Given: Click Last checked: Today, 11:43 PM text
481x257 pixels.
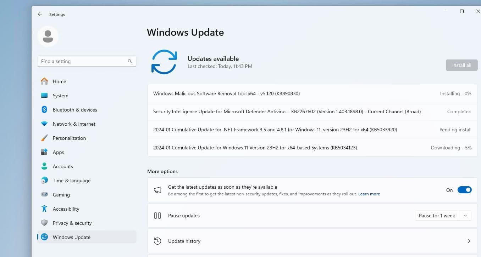Looking at the screenshot, I should click(220, 66).
